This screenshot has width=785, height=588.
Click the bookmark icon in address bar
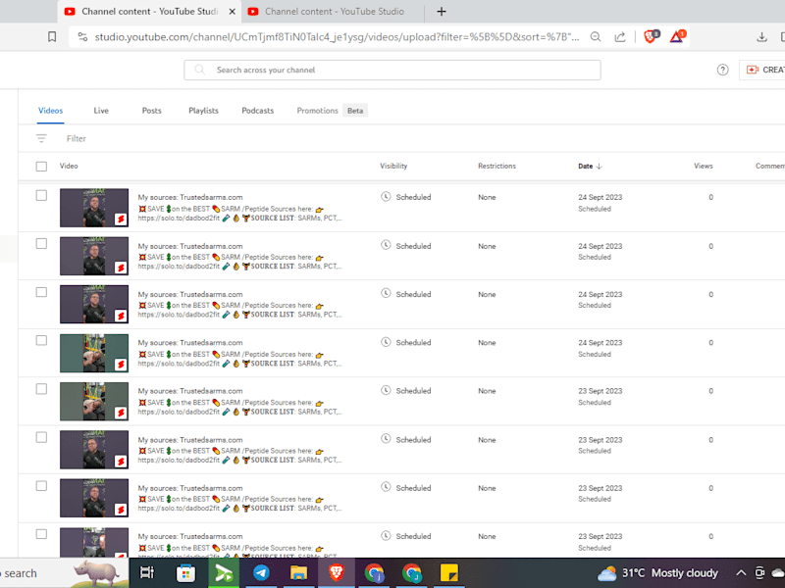pos(52,37)
